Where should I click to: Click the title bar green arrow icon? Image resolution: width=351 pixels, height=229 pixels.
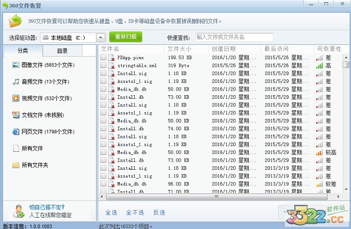(x=5, y=5)
